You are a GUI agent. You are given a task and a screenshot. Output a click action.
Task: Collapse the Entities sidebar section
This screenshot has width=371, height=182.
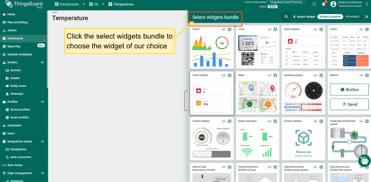pyautogui.click(x=42, y=63)
